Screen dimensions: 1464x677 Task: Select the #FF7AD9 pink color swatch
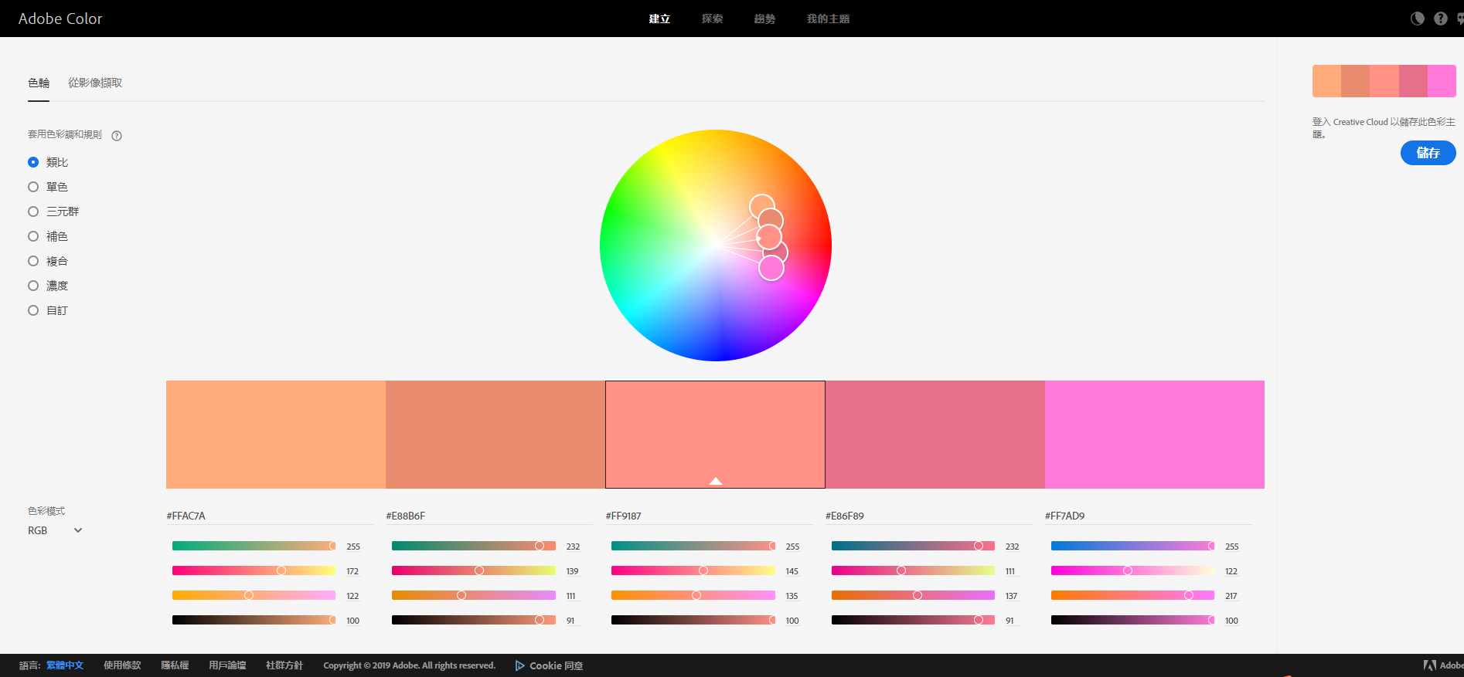pyautogui.click(x=1154, y=434)
